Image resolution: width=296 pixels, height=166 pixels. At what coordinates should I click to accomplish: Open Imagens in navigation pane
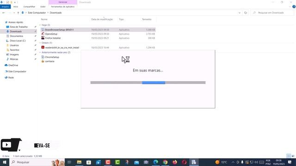[14, 54]
